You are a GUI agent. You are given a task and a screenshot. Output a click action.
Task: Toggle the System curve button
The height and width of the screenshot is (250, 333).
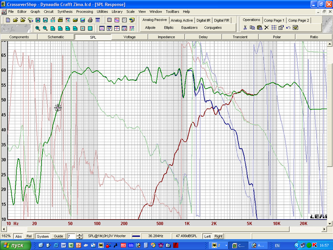coord(43,236)
